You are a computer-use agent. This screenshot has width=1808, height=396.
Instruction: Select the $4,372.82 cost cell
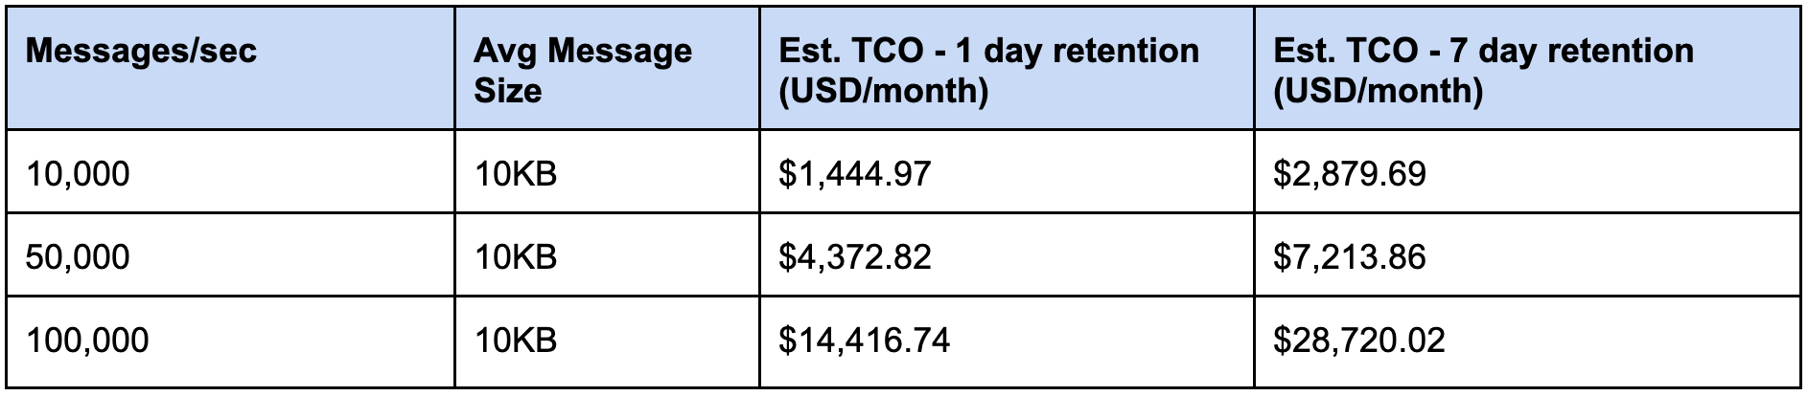pyautogui.click(x=854, y=256)
